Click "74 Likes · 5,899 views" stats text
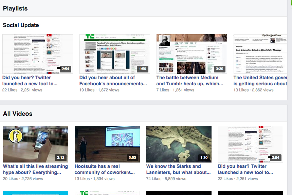The height and width of the screenshot is (195, 292). pos(166,179)
